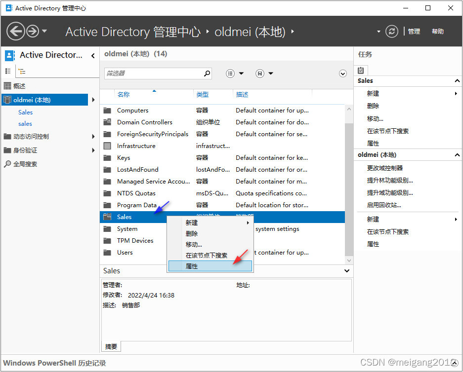
Task: Switch navigation pane to tree view
Action: coord(22,72)
